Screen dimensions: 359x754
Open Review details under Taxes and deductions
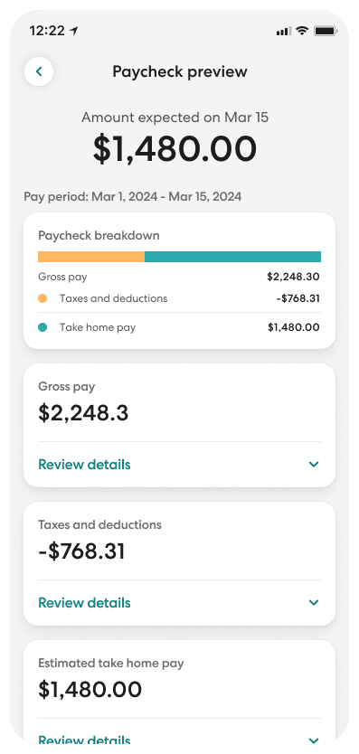coord(84,603)
